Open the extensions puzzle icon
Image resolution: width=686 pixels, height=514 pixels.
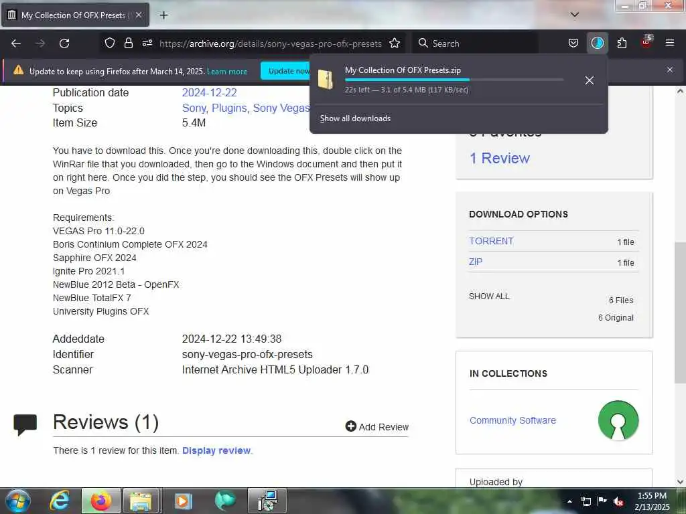tap(622, 44)
